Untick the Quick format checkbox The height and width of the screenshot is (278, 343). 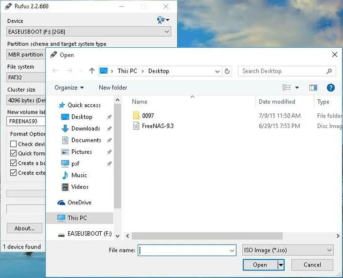pos(13,153)
